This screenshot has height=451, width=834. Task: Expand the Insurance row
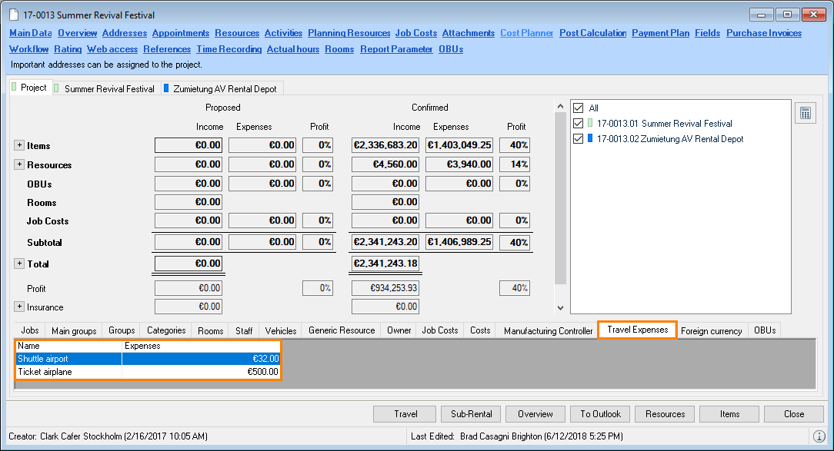pyautogui.click(x=19, y=307)
